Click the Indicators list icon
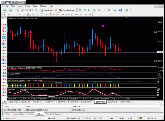 (115, 10)
